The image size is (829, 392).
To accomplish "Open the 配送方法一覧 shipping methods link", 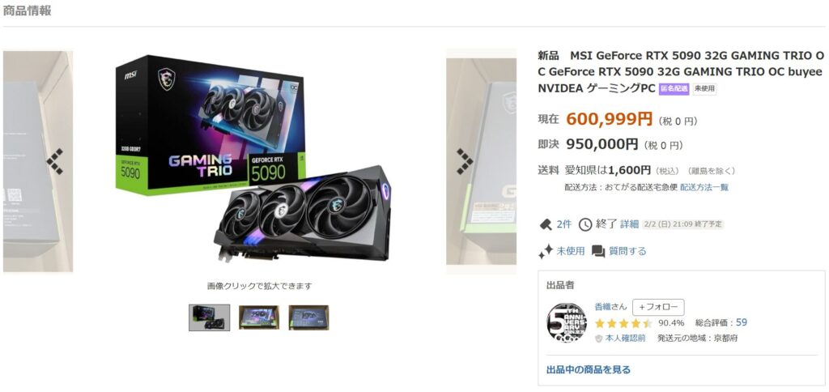I will [x=704, y=187].
